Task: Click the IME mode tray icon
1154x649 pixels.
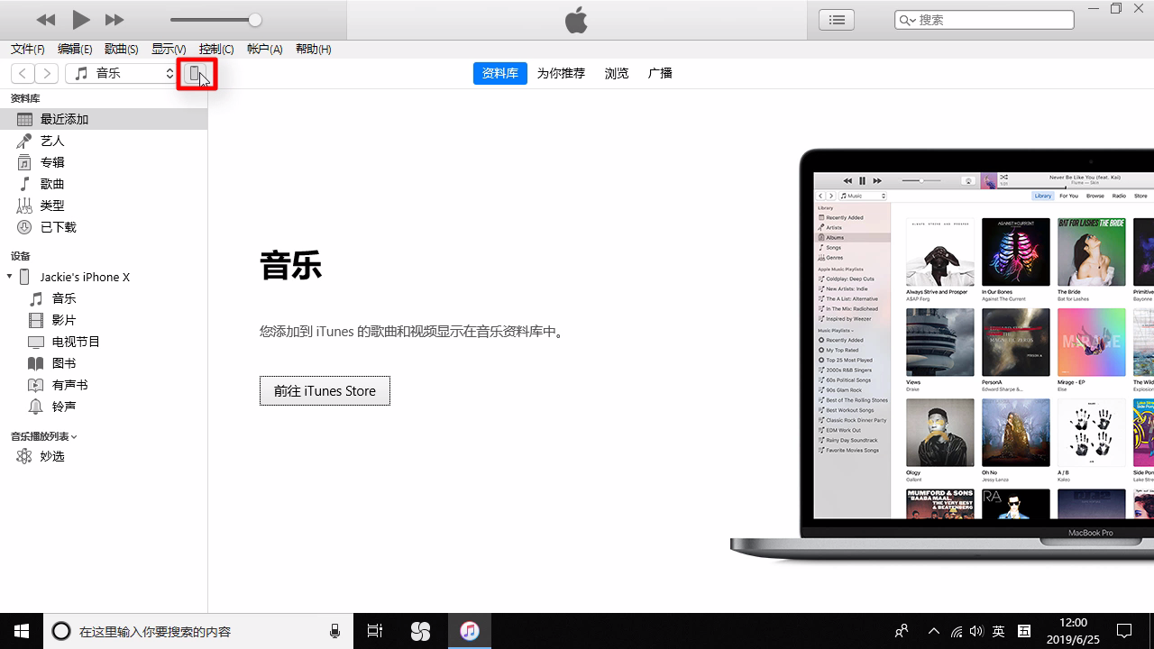Action: [1024, 631]
